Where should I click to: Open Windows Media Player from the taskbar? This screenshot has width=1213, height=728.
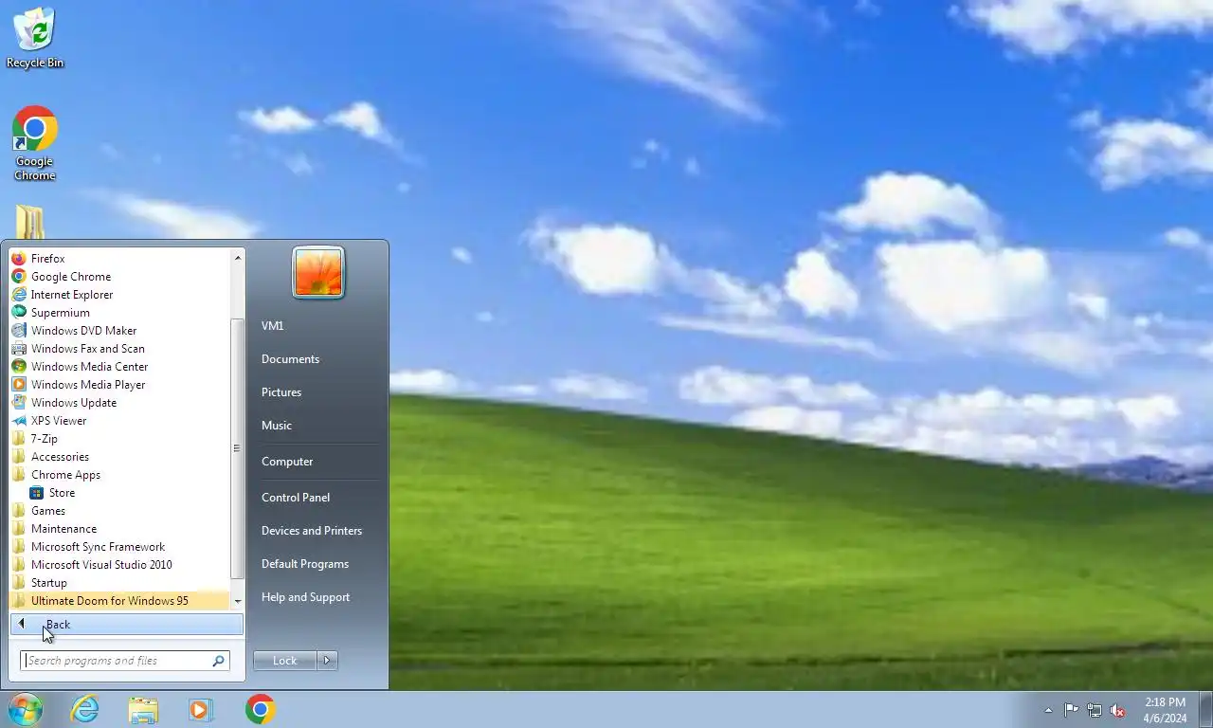202,709
